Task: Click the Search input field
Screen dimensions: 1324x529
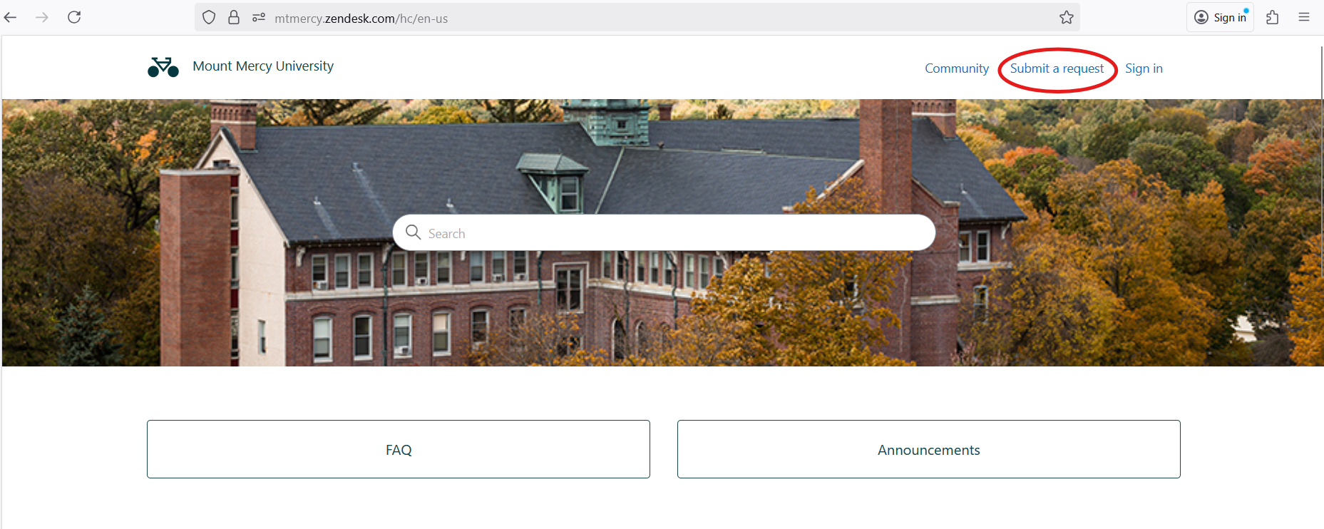Action: click(664, 232)
